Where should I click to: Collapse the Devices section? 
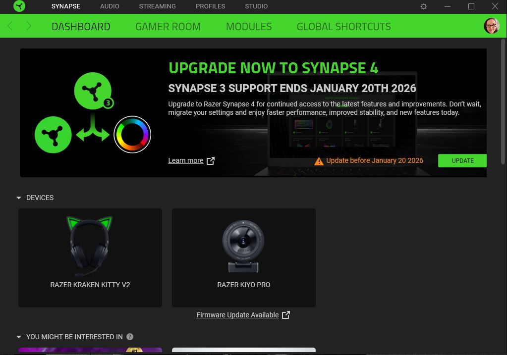click(x=19, y=198)
